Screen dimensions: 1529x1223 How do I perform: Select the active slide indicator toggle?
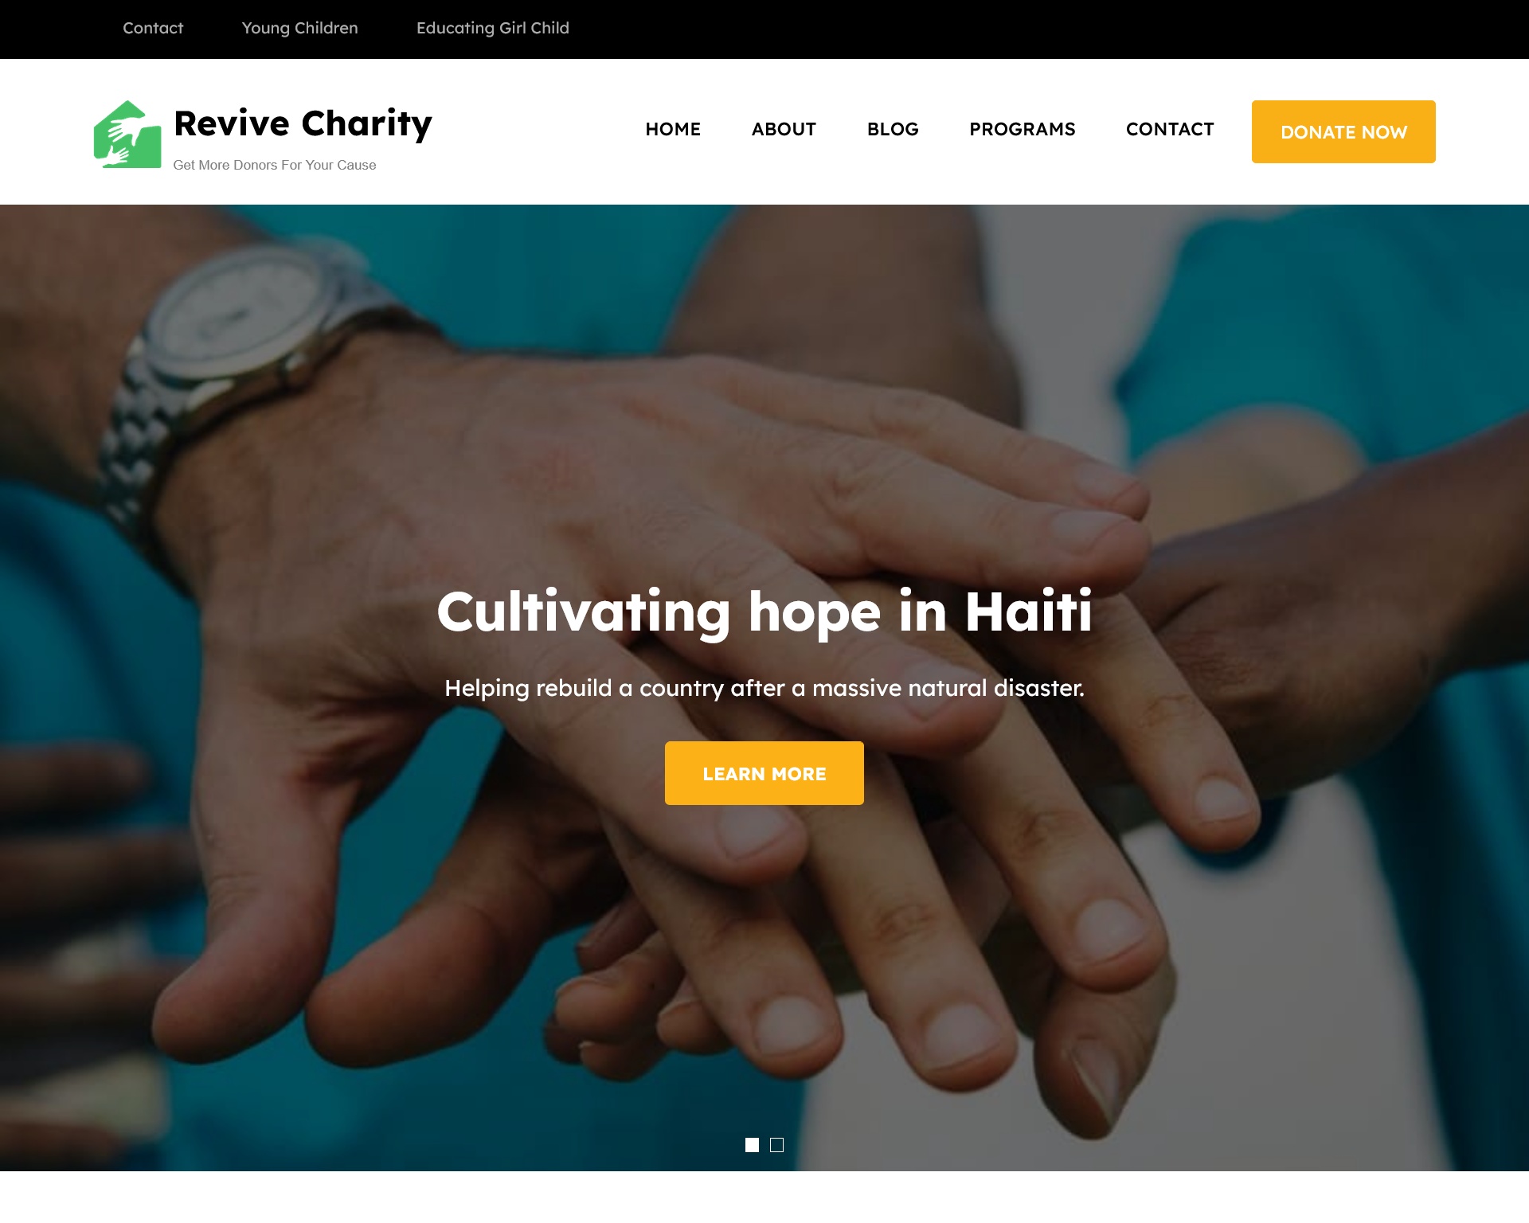pos(752,1144)
